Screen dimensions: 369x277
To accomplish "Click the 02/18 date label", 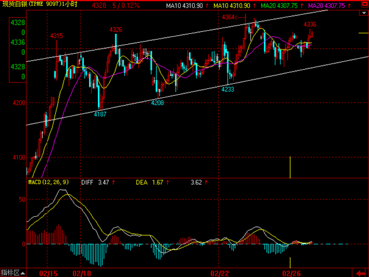I will pos(81,273).
